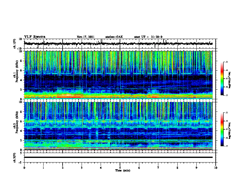Screen dimensions: 243x188
Task: Click the "-7" label on ch.2 color scale
Action: point(226,146)
